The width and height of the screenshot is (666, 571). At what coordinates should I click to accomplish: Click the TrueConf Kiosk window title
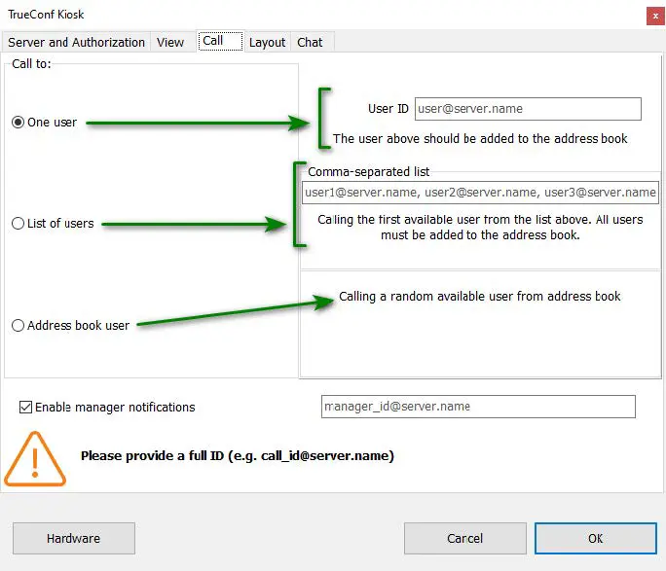coord(46,15)
